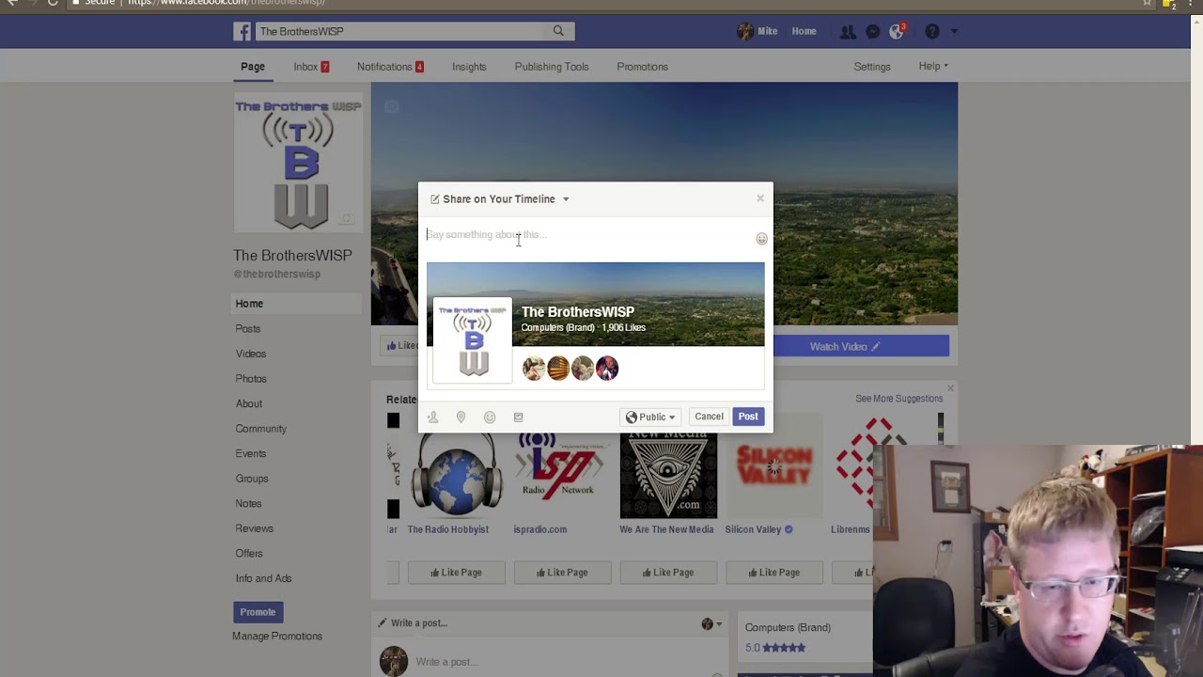Open the Insights tab
The width and height of the screenshot is (1203, 677).
click(469, 67)
